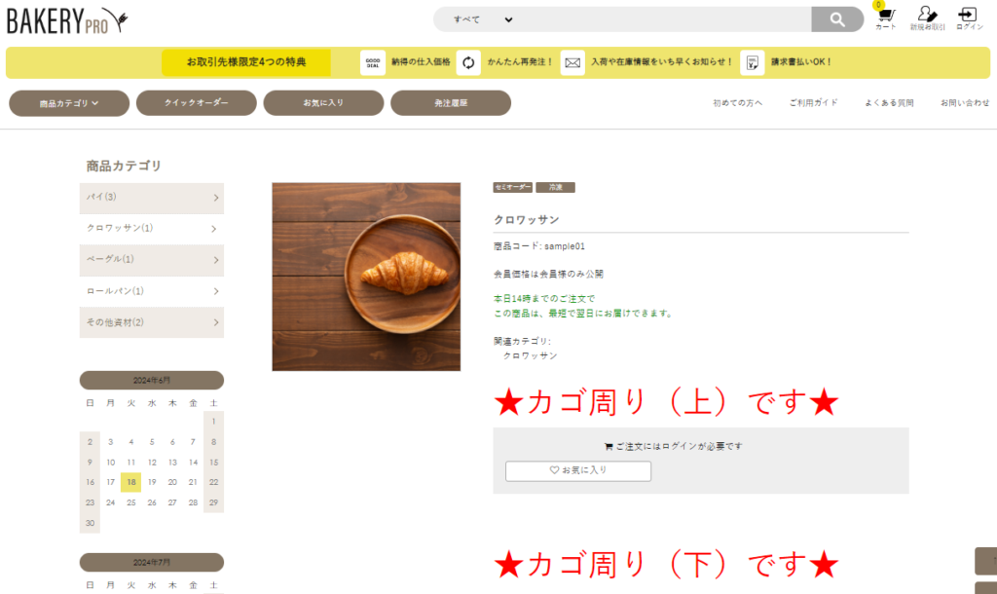Select ロールパン(1) category

tap(151, 291)
